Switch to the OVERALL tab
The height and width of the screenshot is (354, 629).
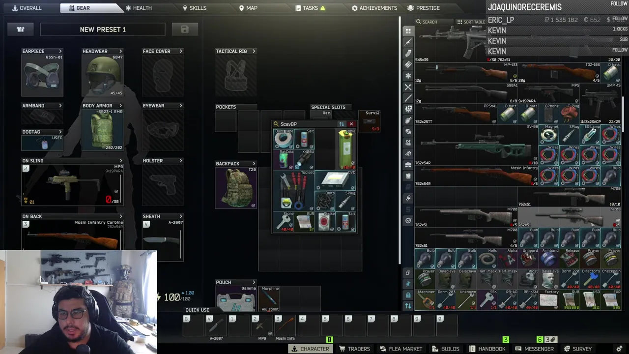click(x=27, y=8)
